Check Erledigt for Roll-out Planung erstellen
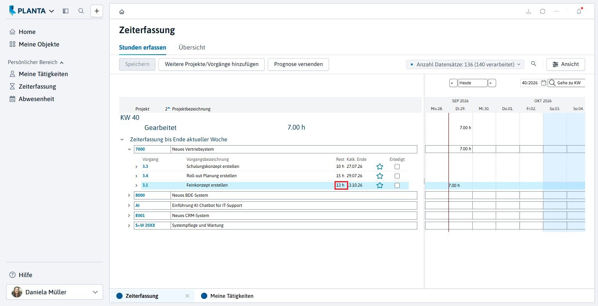 pos(397,176)
